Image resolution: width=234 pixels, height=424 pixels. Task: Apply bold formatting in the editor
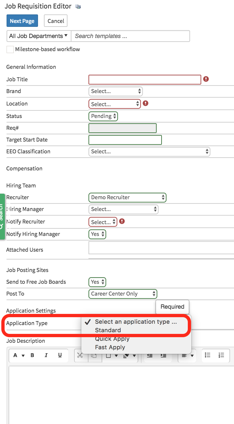pyautogui.click(x=32, y=356)
